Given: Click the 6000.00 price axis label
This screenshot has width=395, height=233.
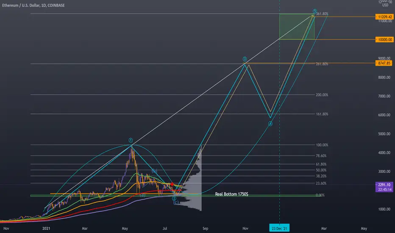Looking at the screenshot, I should 384,115.
